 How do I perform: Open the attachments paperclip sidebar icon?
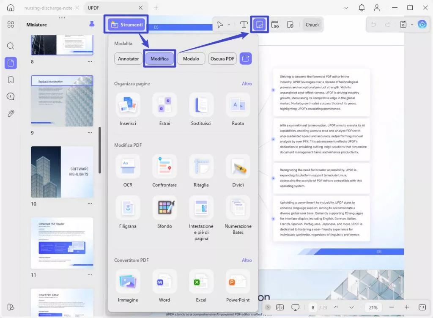(11, 113)
